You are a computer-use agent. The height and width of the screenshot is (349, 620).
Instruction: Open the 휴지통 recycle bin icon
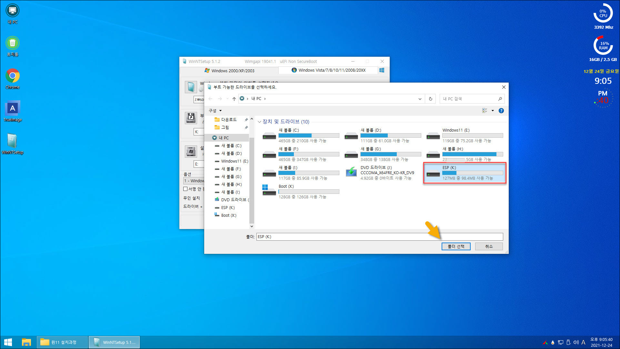tap(12, 46)
